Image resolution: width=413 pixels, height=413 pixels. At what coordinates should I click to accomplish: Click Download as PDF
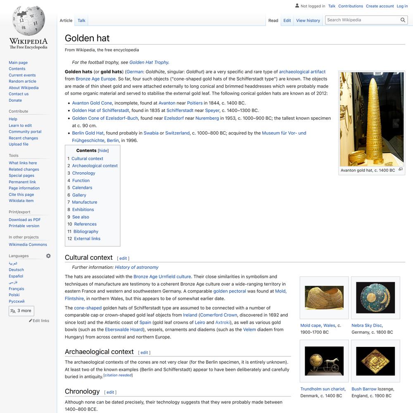[x=24, y=220]
